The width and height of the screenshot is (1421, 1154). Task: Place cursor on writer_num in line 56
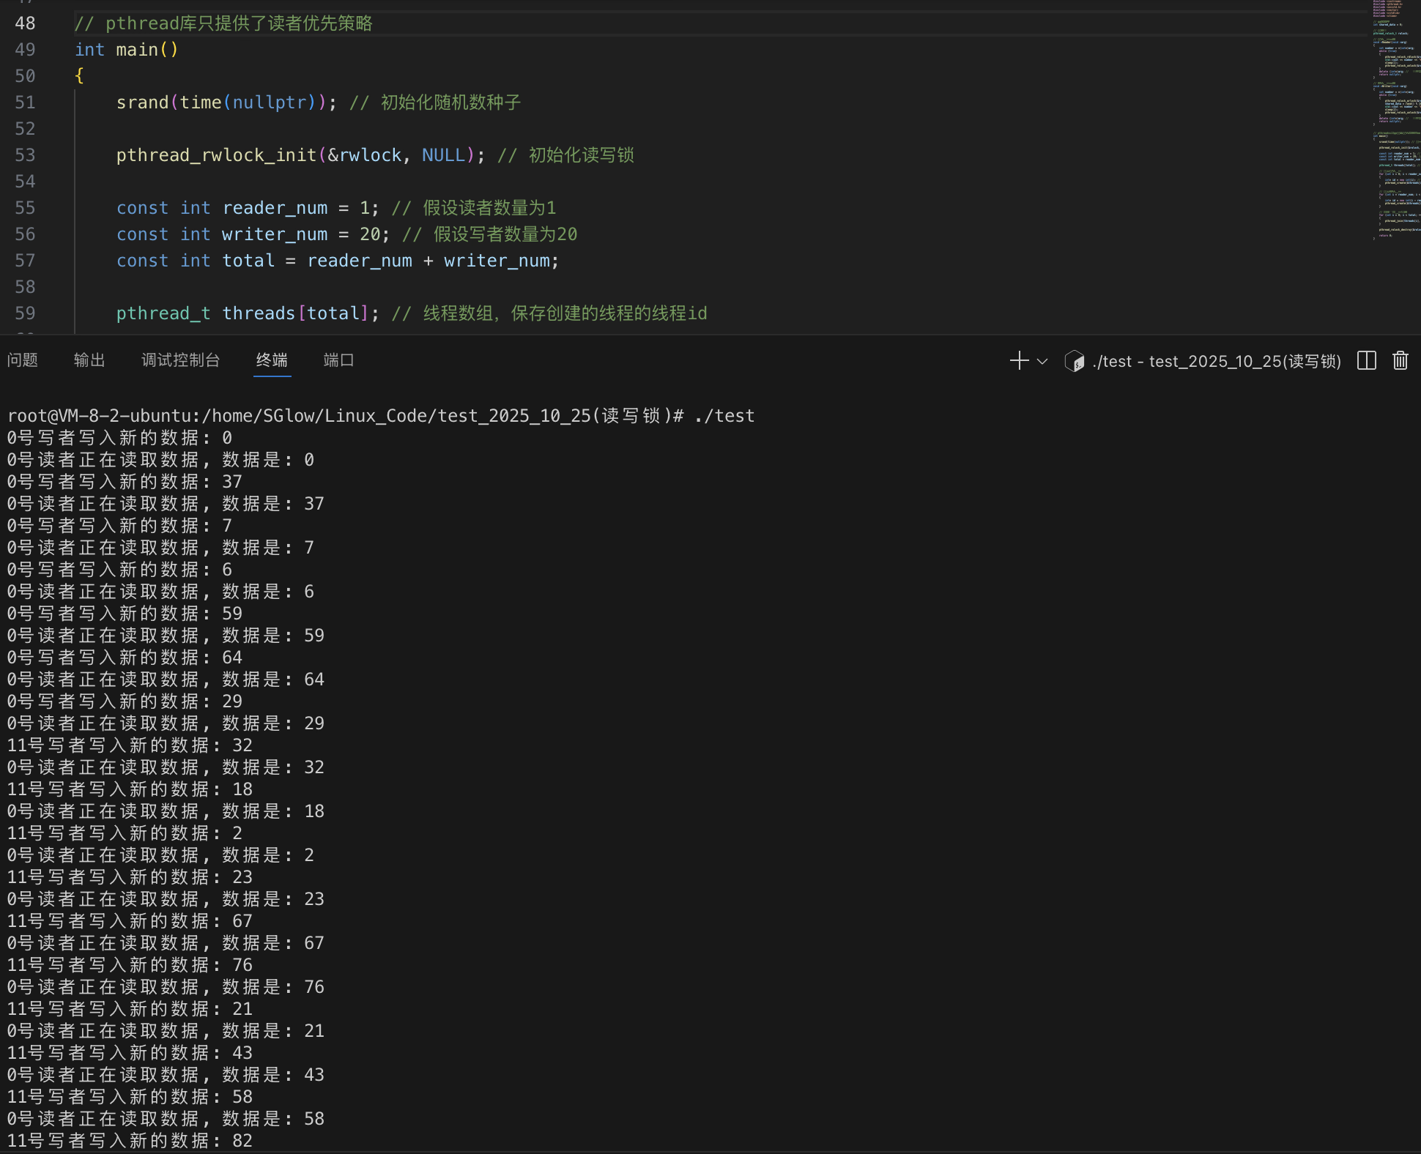[275, 234]
